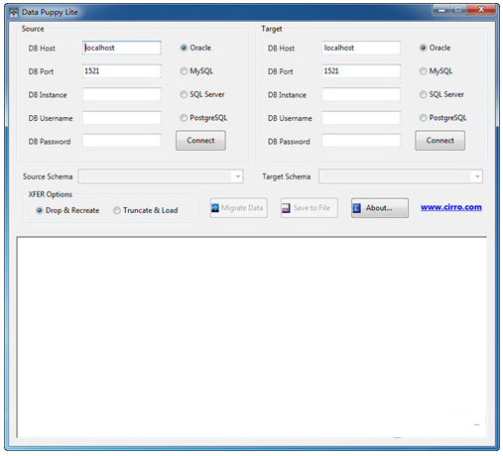Focus the Source DB Port field
Viewport: 503px width, 456px height.
point(122,71)
